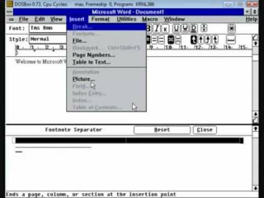264x198 pixels.
Task: Open the Window menu
Action: (174, 19)
